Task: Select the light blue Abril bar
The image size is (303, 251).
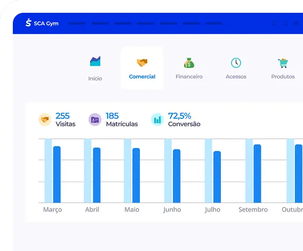Action: (x=87, y=171)
